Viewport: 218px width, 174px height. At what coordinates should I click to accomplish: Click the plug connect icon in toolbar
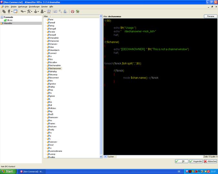click(x=4, y=11)
